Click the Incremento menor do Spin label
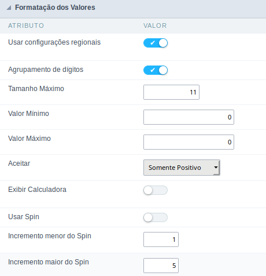266x276 pixels. pyautogui.click(x=50, y=236)
